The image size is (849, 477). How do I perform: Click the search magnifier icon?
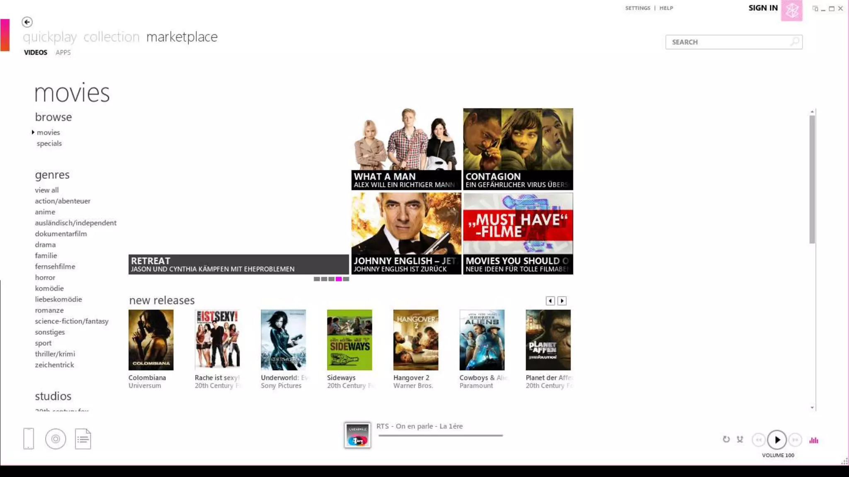[x=794, y=42]
